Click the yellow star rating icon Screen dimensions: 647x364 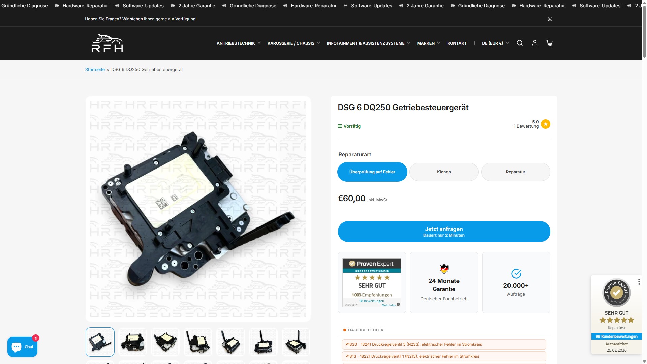point(545,124)
